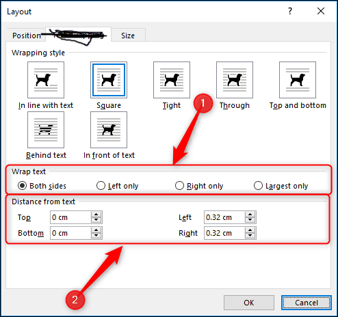The width and height of the screenshot is (338, 317).
Task: Open the Size tab
Action: pyautogui.click(x=128, y=36)
